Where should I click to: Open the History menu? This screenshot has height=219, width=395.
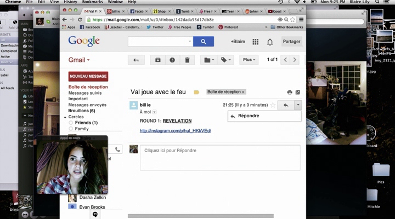[x=70, y=2]
